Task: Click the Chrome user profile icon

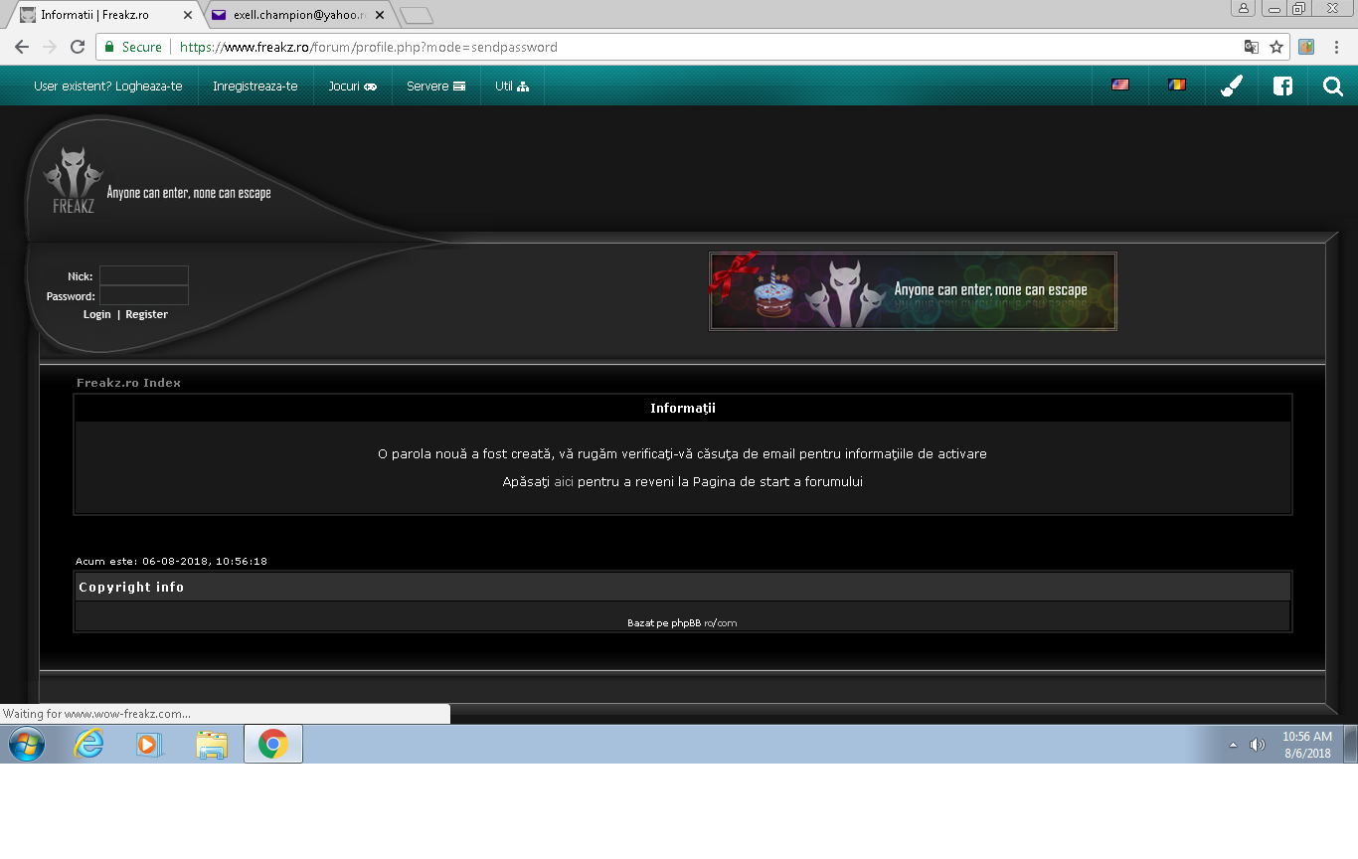Action: point(1244,8)
